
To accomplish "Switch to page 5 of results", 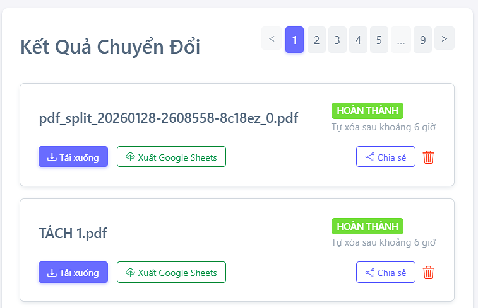I will pyautogui.click(x=379, y=40).
